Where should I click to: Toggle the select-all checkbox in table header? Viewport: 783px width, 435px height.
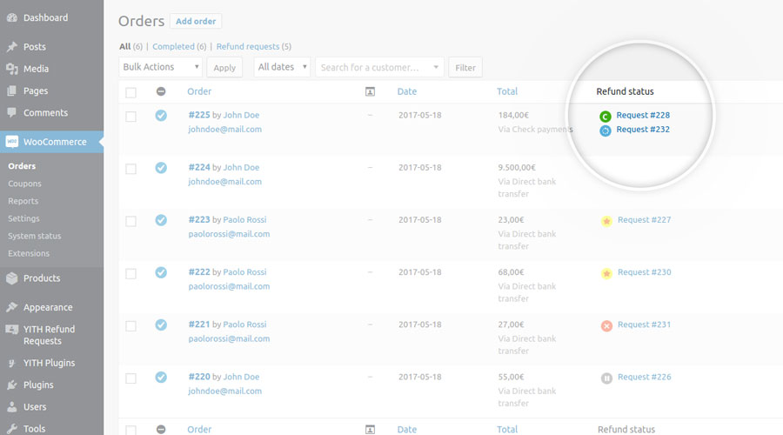pos(130,92)
